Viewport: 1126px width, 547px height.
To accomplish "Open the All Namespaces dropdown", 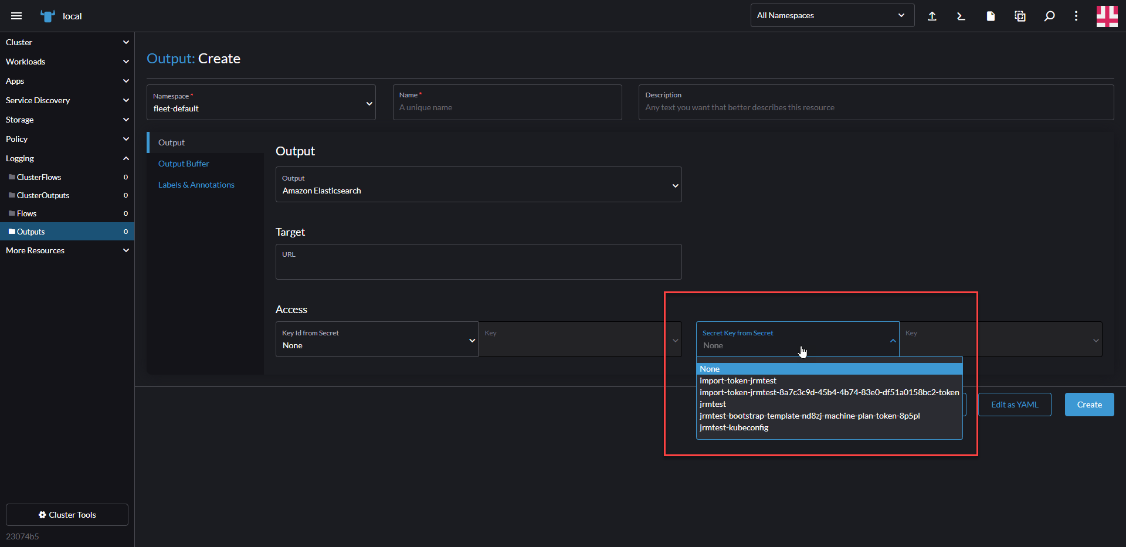I will point(832,15).
